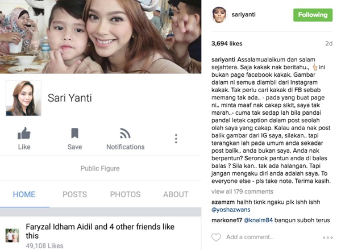Click the Notifications feed icon

(125, 134)
